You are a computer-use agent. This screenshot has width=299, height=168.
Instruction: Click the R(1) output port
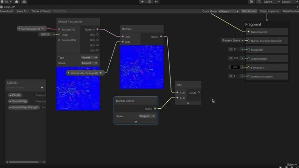pos(98,35)
